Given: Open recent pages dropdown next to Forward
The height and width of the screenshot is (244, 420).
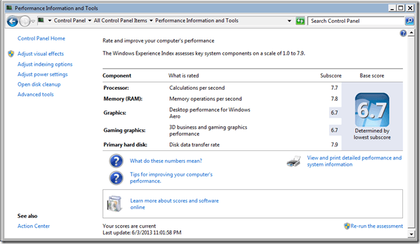Looking at the screenshot, I should point(33,21).
